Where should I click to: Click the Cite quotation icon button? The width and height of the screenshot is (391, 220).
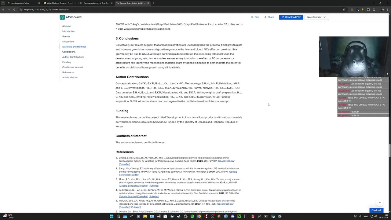pyautogui.click(x=255, y=17)
